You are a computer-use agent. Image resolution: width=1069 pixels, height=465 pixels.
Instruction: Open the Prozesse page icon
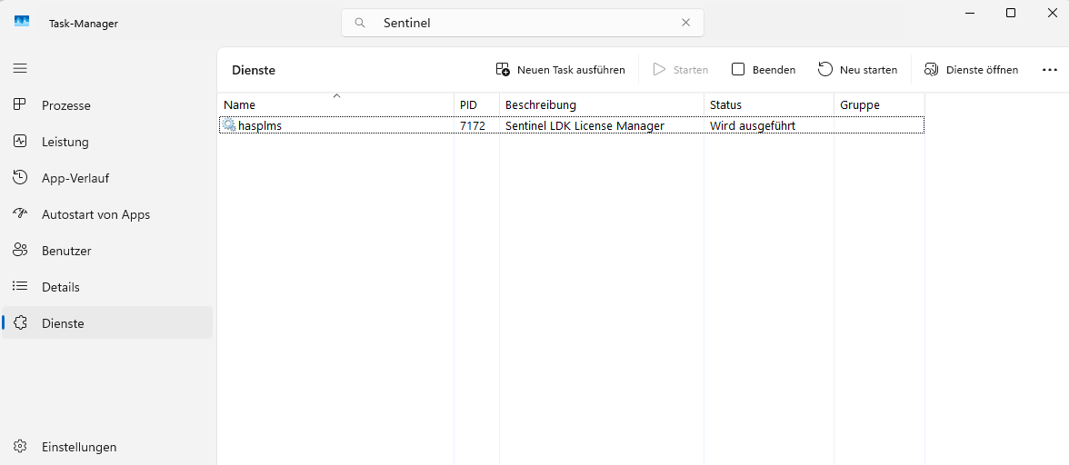pyautogui.click(x=20, y=105)
